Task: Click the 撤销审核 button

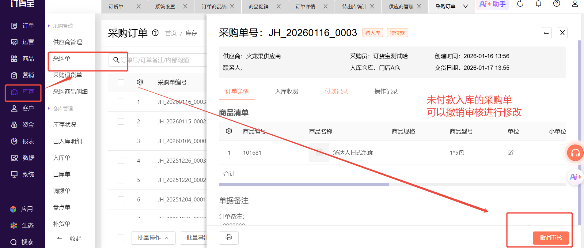Action: [551, 238]
